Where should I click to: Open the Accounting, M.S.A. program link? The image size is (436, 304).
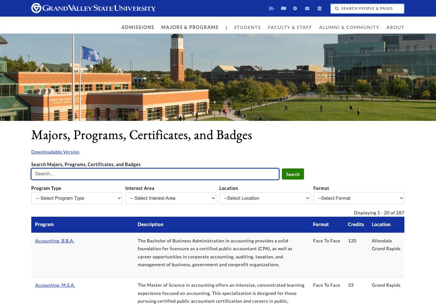(55, 285)
